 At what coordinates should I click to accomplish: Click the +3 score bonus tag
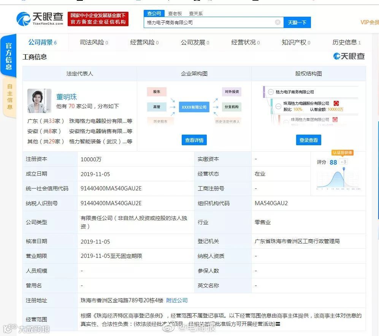coord(343,162)
